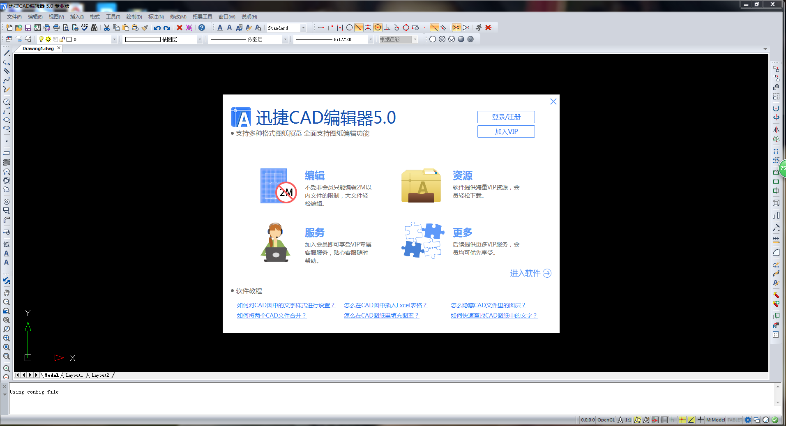
Task: Expand the document tab list arrow
Action: click(x=765, y=49)
